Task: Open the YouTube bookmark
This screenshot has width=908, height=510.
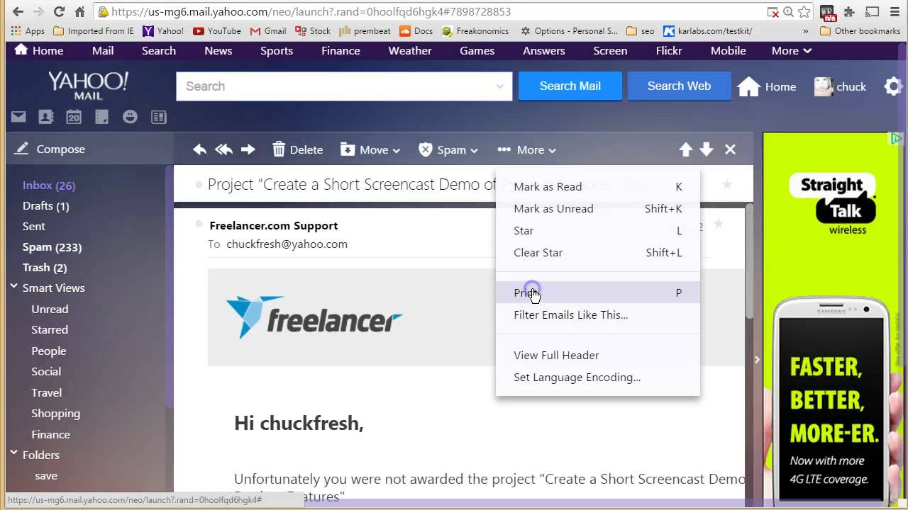Action: [217, 31]
